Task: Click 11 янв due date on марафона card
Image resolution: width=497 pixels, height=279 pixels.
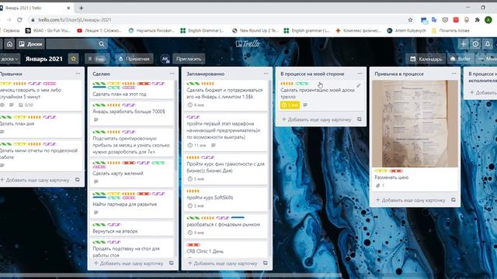Action: 196,145
